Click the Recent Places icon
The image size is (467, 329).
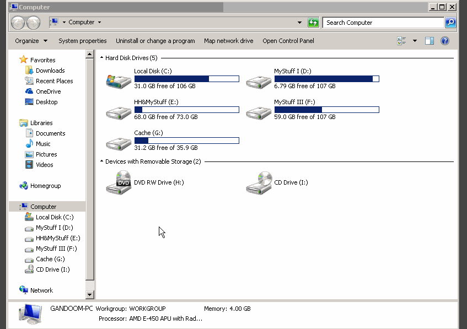click(x=29, y=80)
